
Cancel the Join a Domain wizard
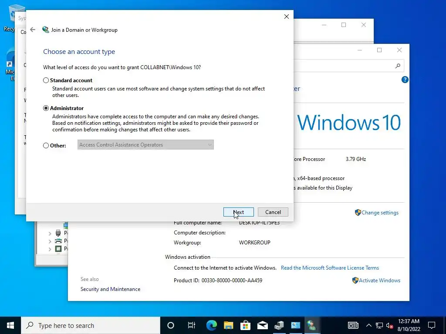coord(273,212)
